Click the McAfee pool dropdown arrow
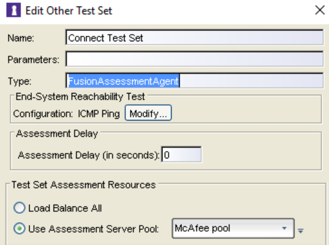This screenshot has height=245, width=329. (284, 228)
